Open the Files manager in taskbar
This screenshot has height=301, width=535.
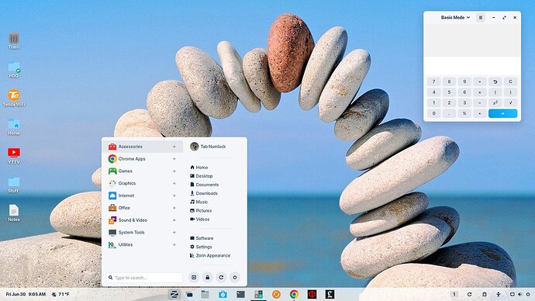205,294
